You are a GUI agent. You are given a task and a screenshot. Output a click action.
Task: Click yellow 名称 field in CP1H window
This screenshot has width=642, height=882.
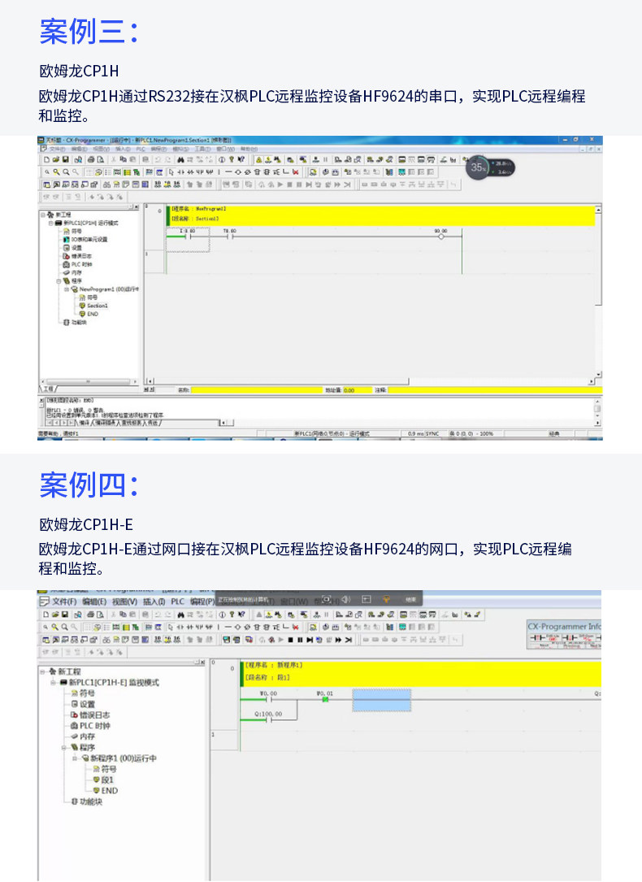(x=256, y=390)
